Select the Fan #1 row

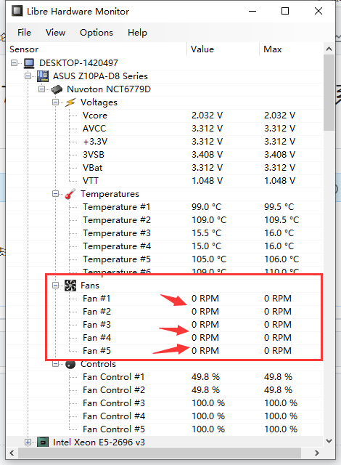165,299
